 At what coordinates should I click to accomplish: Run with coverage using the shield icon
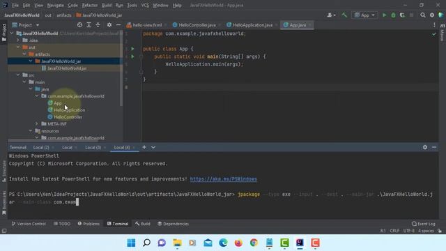point(402,15)
